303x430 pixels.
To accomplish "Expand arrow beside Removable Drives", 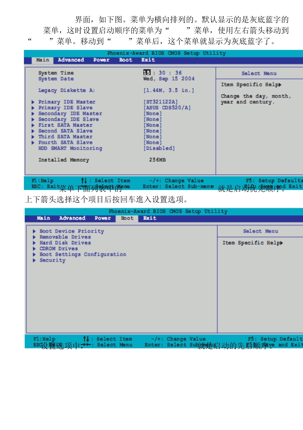I will 34,237.
